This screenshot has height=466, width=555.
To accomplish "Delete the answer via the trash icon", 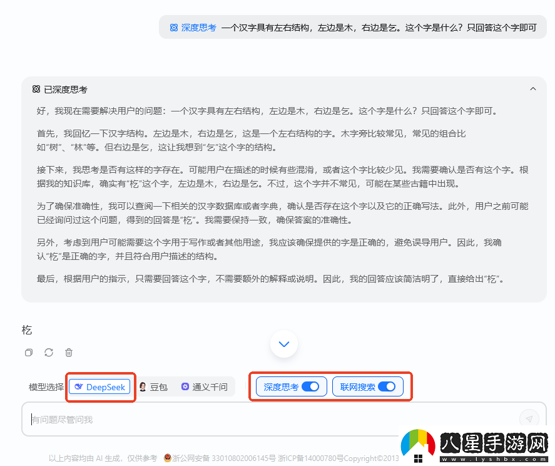I will click(x=69, y=352).
